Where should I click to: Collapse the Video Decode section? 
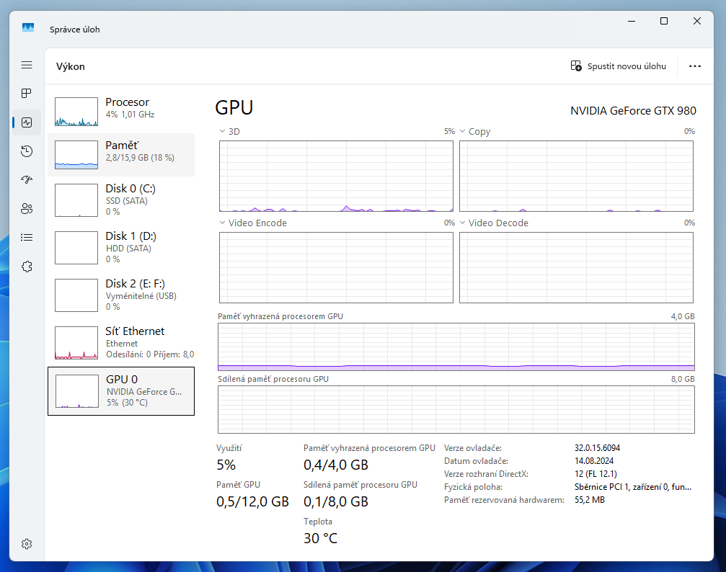tap(462, 223)
